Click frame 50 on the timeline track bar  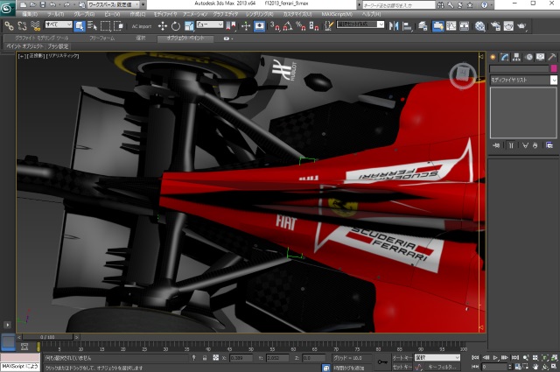(x=251, y=347)
